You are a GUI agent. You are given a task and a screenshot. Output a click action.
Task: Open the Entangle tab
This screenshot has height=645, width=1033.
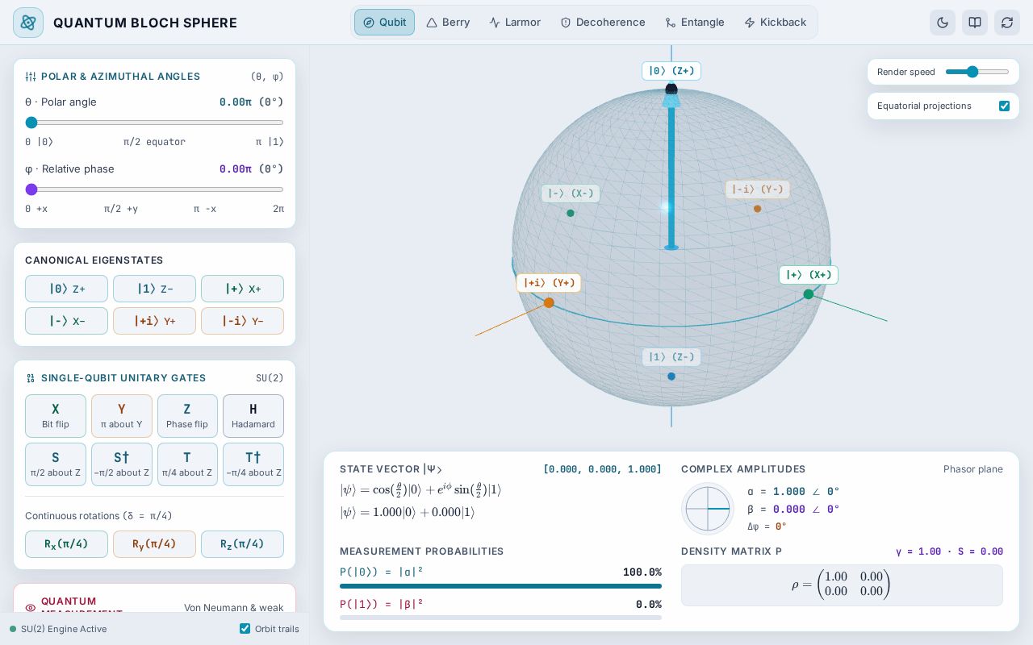pyautogui.click(x=695, y=23)
